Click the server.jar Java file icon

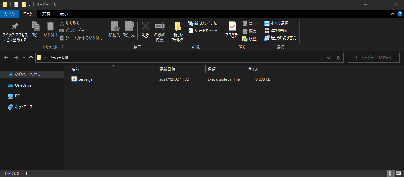click(74, 79)
